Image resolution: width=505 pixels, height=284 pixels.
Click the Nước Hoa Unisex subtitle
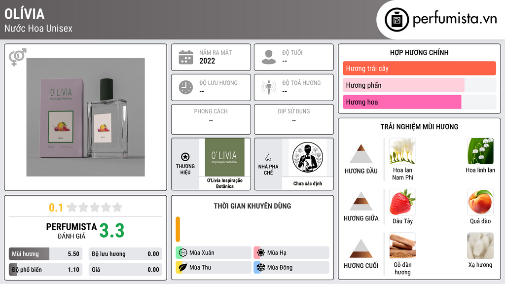tap(38, 28)
